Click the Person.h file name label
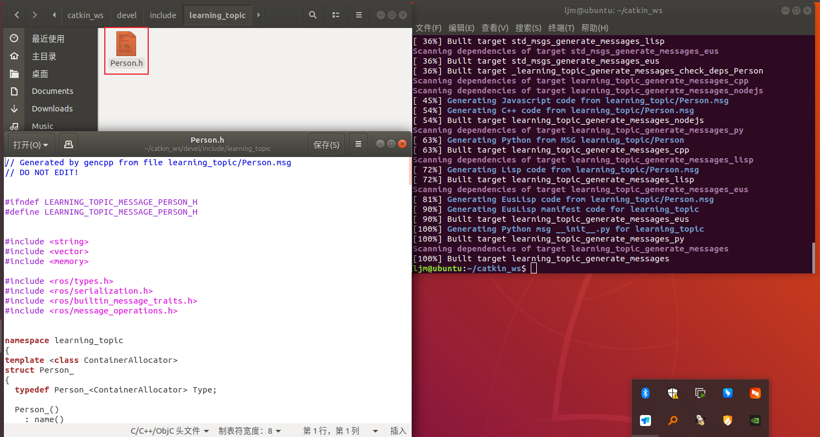The height and width of the screenshot is (437, 820). tap(126, 63)
